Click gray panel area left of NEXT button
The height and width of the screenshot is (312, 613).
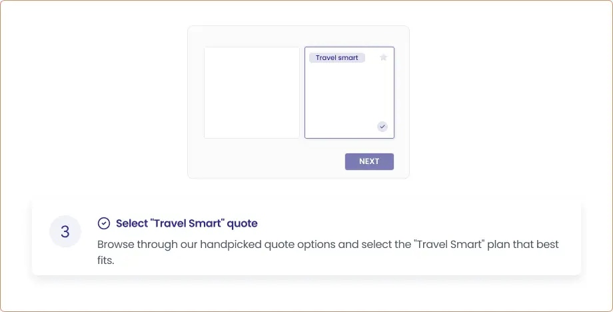click(x=267, y=161)
